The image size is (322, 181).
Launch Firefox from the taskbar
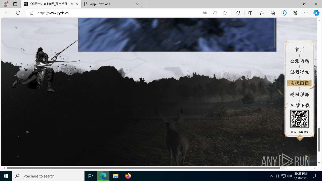[128, 176]
